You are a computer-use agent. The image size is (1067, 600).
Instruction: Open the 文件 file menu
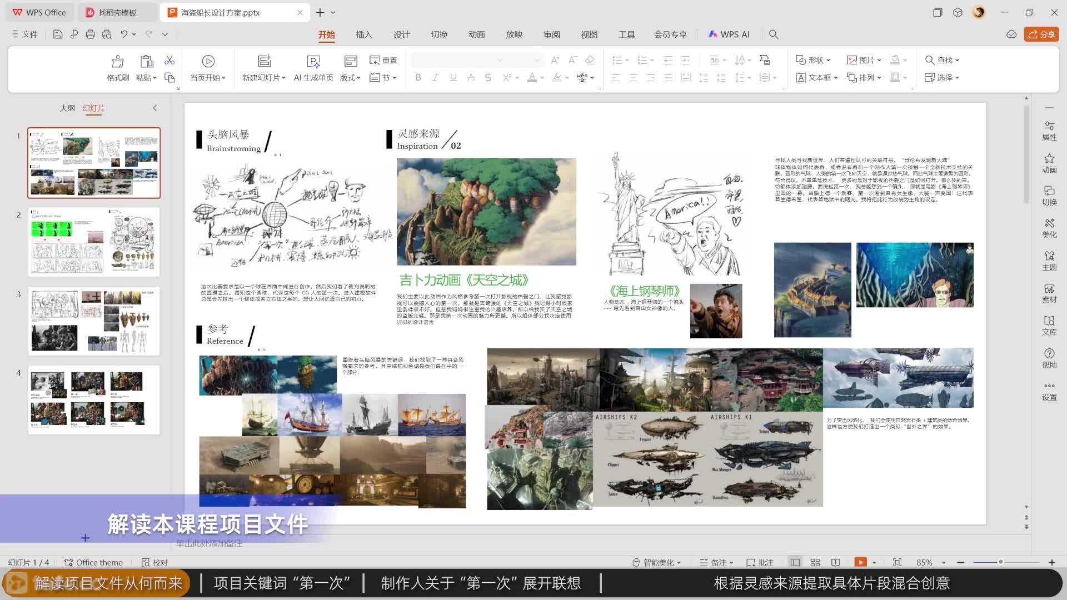tap(24, 34)
